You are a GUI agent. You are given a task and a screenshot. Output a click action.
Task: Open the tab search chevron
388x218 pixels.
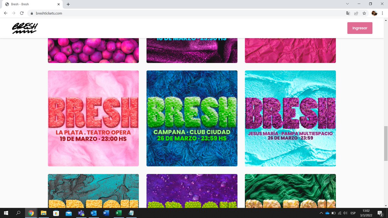click(x=348, y=4)
